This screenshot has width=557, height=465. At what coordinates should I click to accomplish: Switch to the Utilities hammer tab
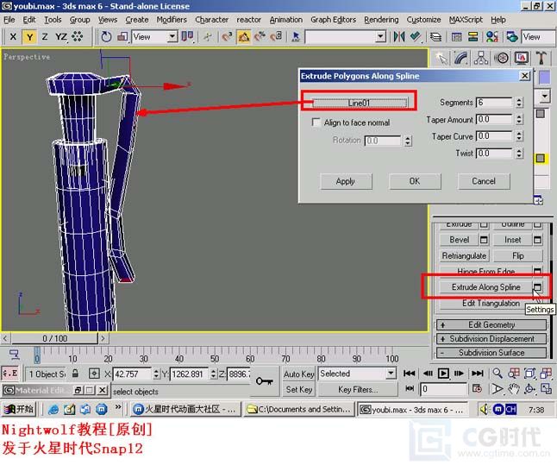tap(541, 58)
